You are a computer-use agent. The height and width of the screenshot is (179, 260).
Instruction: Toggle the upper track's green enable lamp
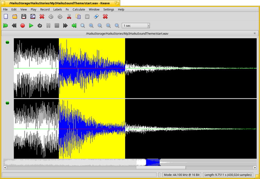coord(7,42)
